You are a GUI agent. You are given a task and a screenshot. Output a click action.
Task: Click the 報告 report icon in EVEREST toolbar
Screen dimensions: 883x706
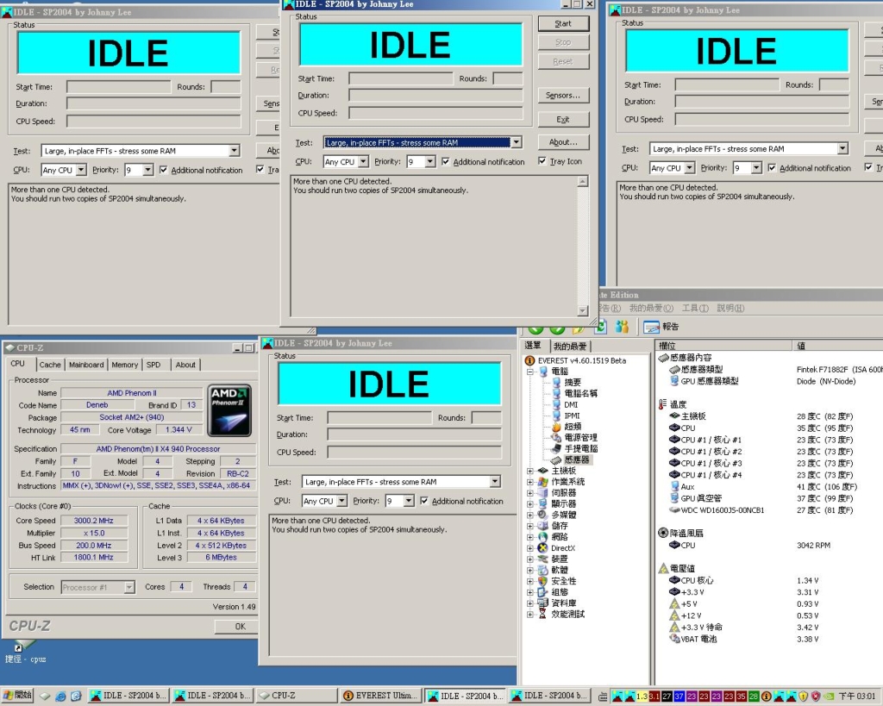pos(652,327)
